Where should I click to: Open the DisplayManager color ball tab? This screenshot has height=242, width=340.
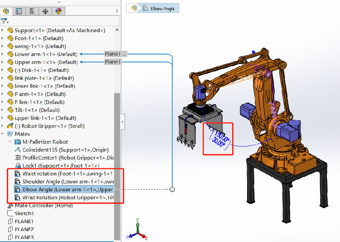(58, 11)
